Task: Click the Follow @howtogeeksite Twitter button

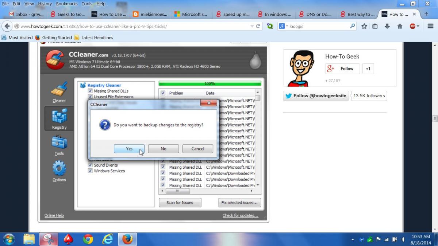Action: [x=316, y=96]
